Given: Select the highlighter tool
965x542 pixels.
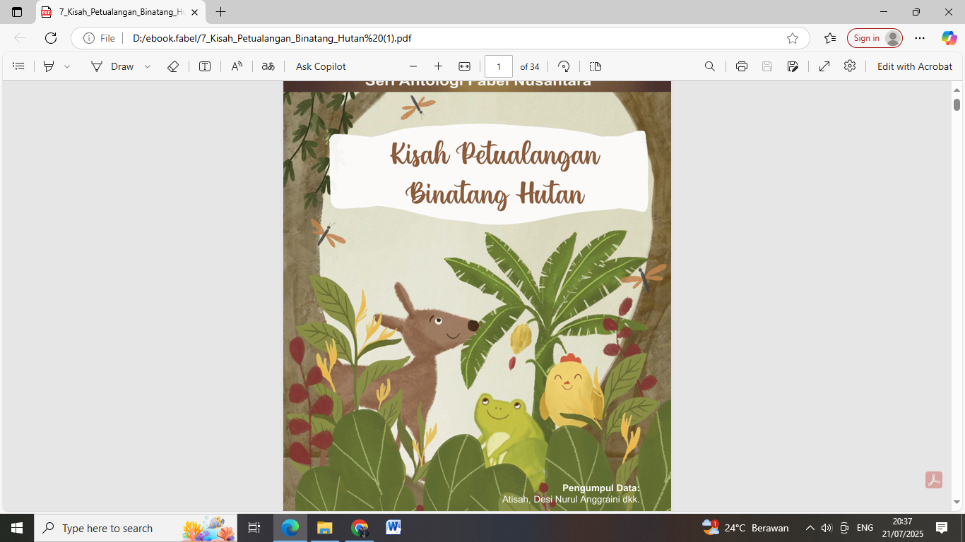Looking at the screenshot, I should (x=48, y=66).
